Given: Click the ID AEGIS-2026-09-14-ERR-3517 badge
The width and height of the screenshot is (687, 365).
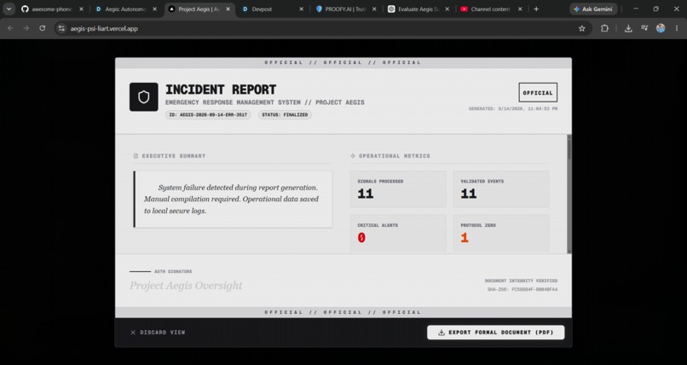Looking at the screenshot, I should (208, 115).
